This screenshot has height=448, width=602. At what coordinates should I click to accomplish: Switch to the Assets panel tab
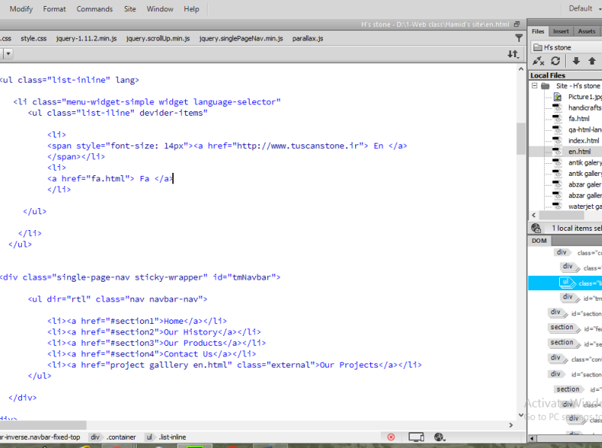click(586, 32)
